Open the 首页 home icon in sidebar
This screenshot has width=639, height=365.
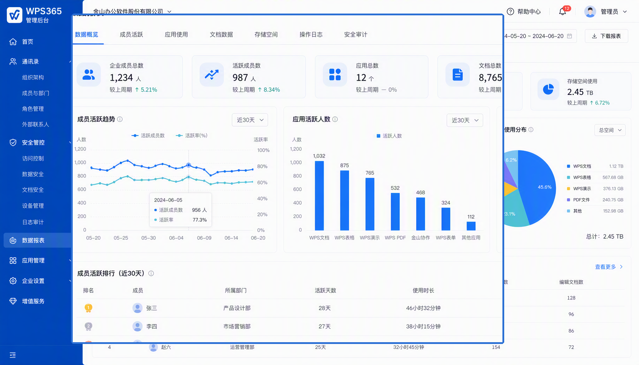13,42
